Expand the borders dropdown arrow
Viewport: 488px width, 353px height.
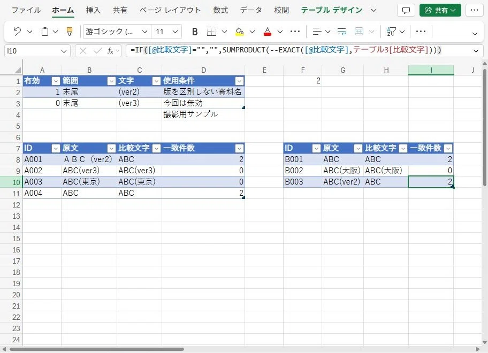click(224, 32)
